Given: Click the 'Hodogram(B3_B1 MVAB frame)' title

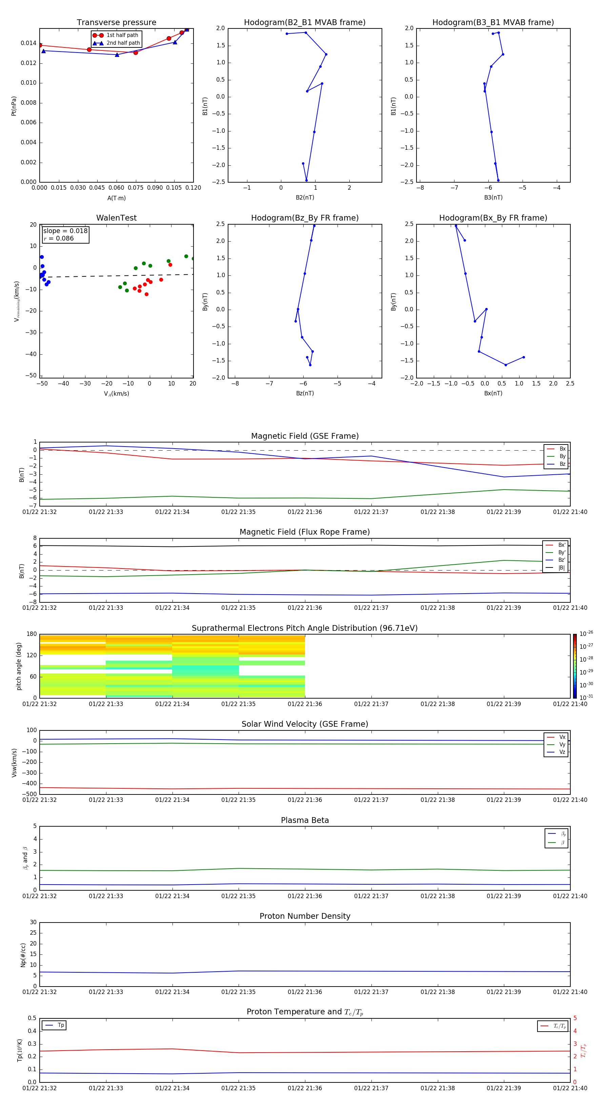Looking at the screenshot, I should pos(493,22).
